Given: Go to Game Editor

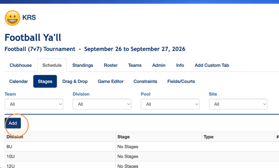Looking at the screenshot, I should coord(111,82).
